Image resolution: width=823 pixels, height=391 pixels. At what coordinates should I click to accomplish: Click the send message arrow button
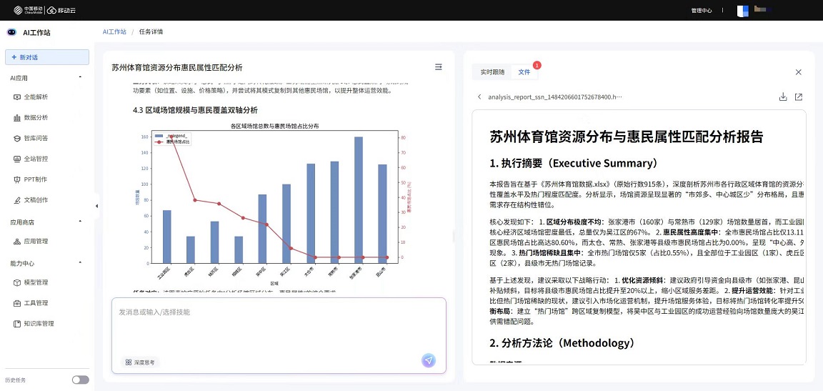(x=429, y=360)
